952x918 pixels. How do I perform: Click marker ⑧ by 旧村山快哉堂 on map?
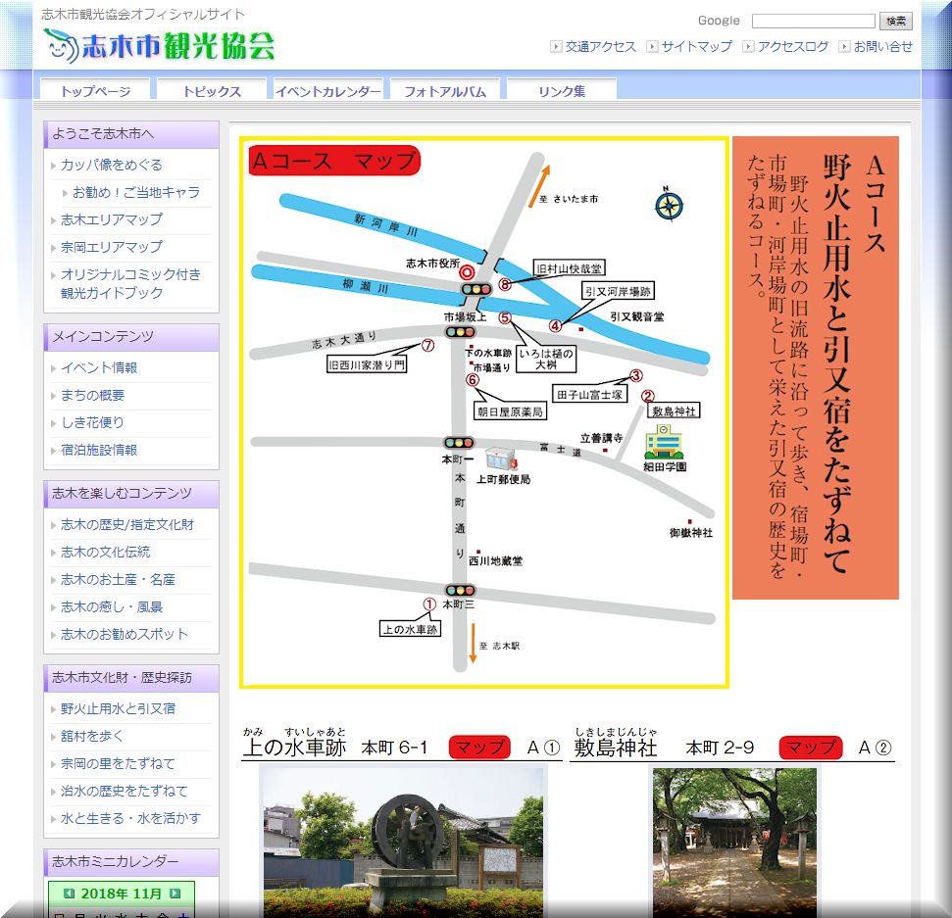click(505, 284)
